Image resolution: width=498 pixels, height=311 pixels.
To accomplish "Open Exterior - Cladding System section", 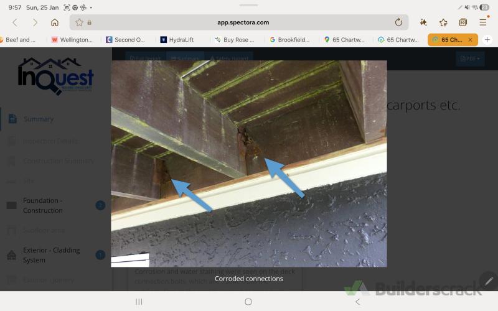I will [51, 255].
